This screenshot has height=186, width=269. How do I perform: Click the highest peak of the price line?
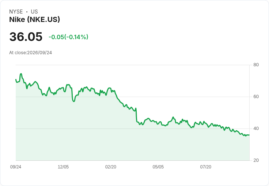(21, 74)
